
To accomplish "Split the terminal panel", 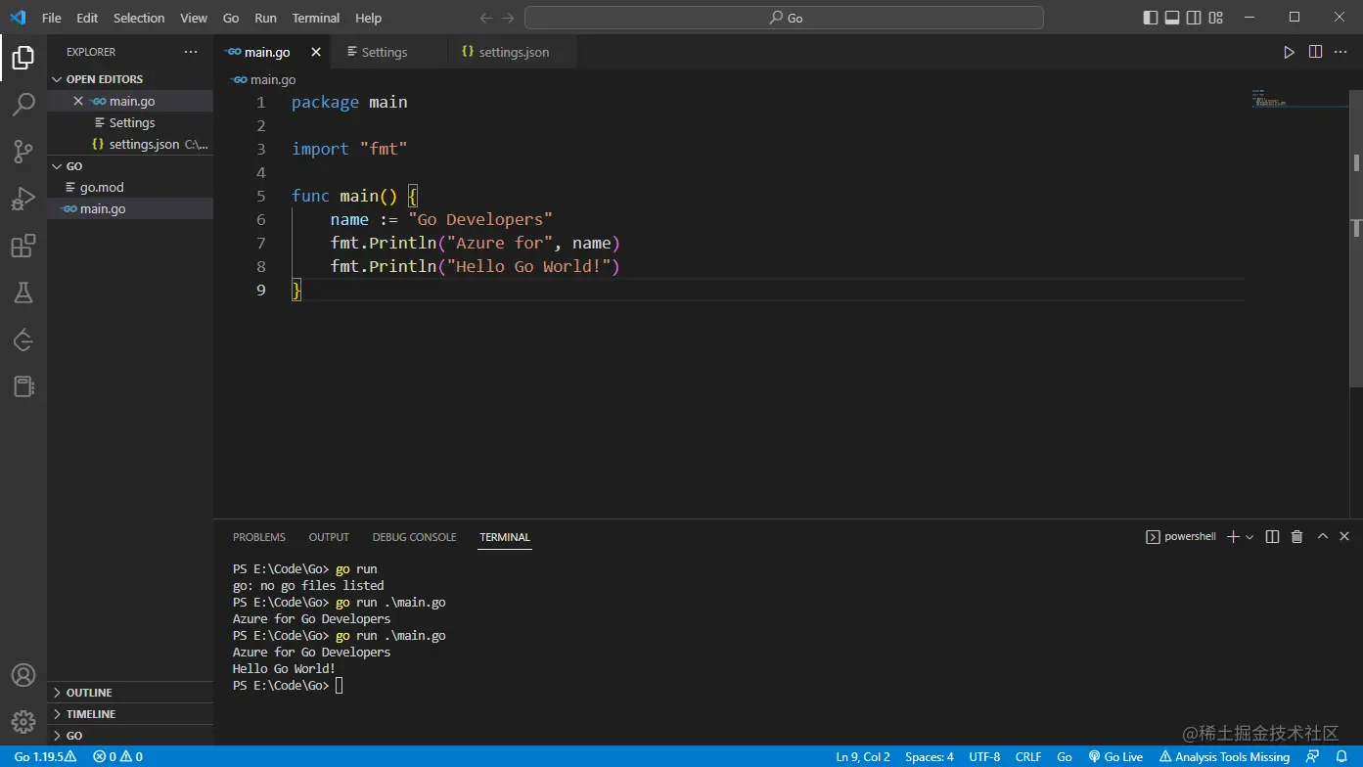I will pyautogui.click(x=1272, y=536).
